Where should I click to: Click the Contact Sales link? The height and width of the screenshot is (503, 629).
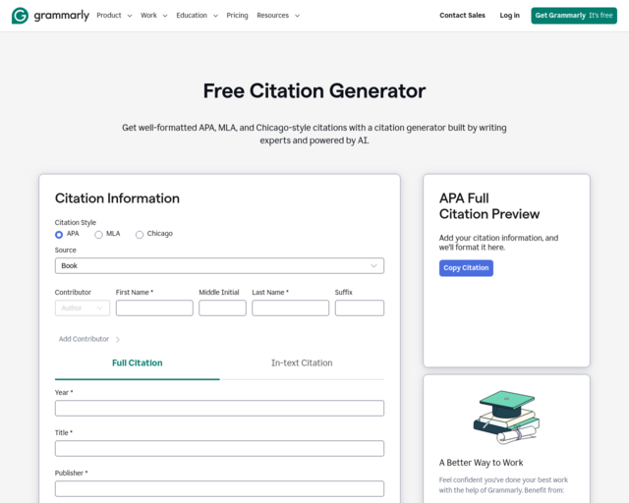(x=462, y=16)
